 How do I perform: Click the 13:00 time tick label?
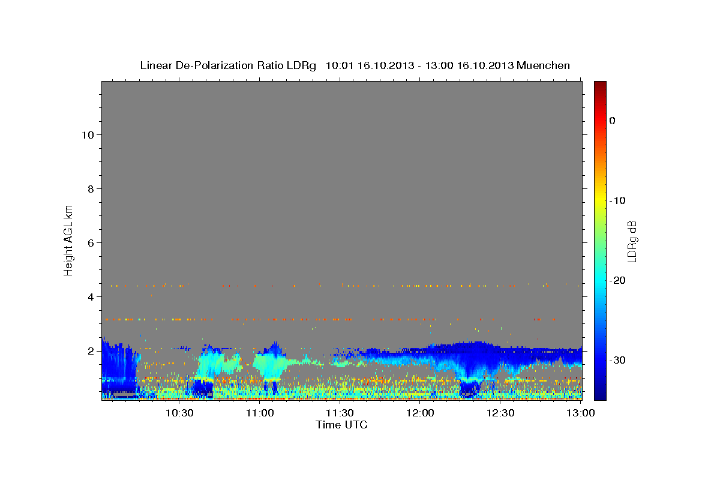[581, 413]
